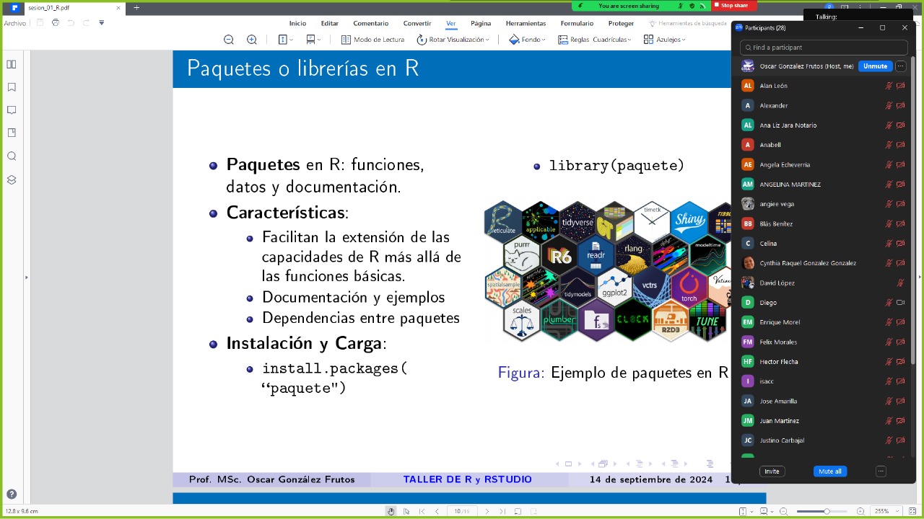Image resolution: width=924 pixels, height=519 pixels.
Task: Open the layers panel in the left sidebar
Action: (x=12, y=179)
